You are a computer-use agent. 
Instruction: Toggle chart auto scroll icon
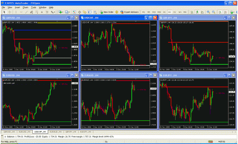[220, 12]
